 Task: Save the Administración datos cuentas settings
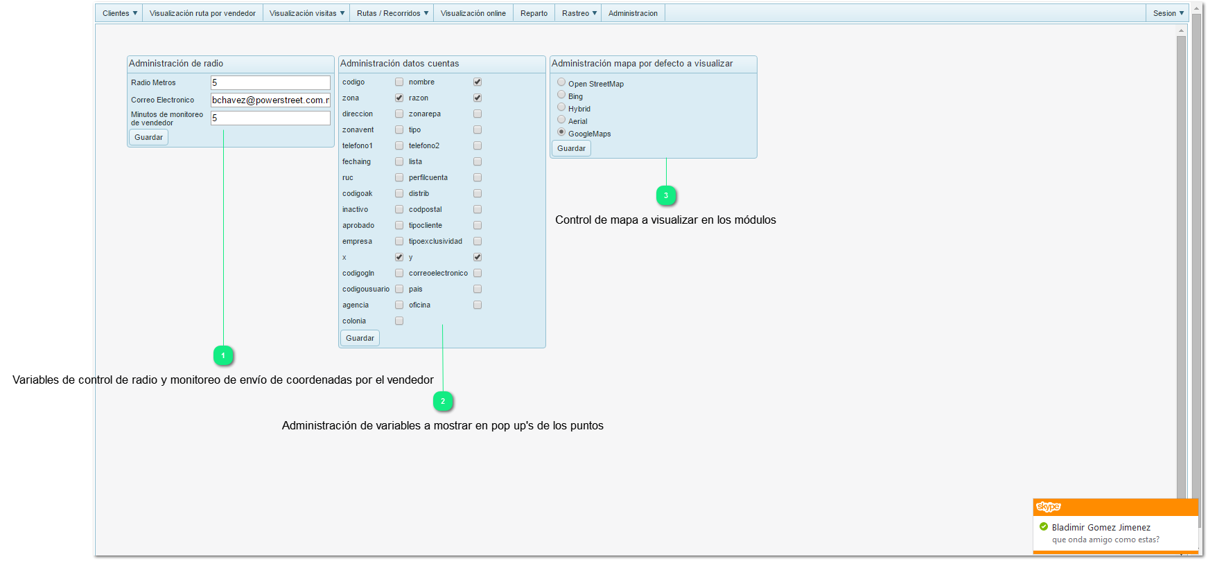click(x=360, y=338)
